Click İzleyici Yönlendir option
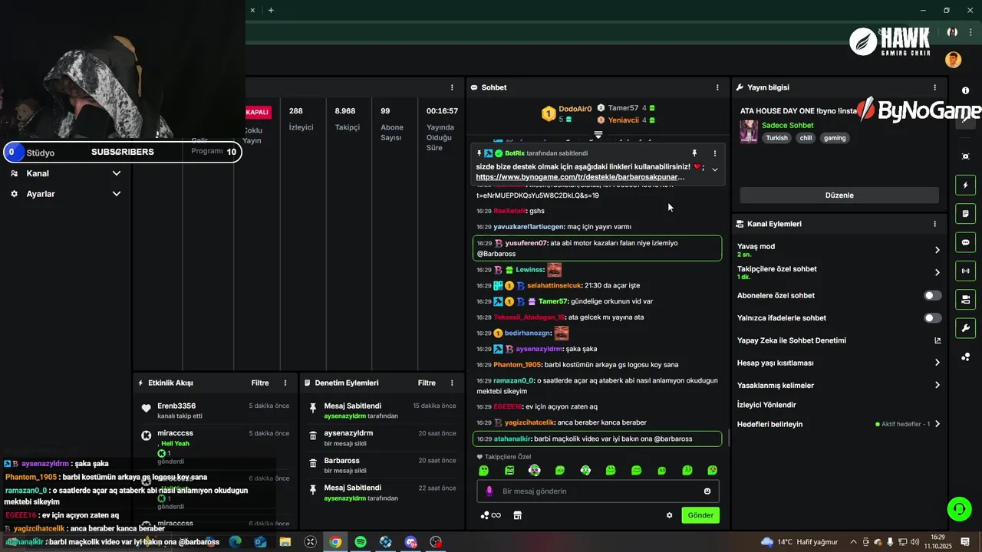This screenshot has height=552, width=982. coord(766,405)
